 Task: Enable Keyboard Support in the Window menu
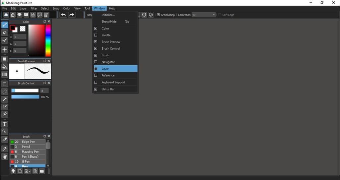(x=116, y=82)
